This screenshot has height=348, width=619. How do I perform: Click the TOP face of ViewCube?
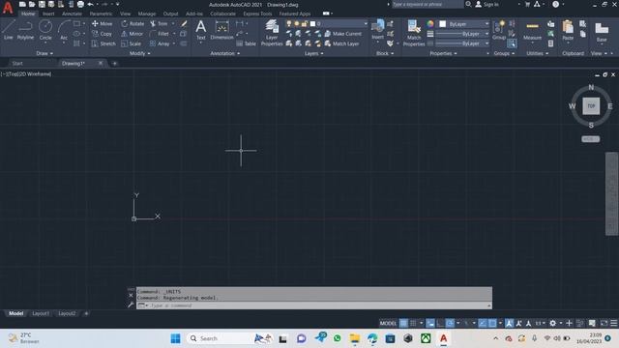click(591, 105)
